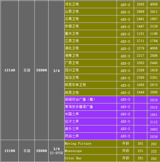The width and height of the screenshot is (160, 162).
Task: Select the 陕西农林卫视 channel name
Action: click(75, 85)
